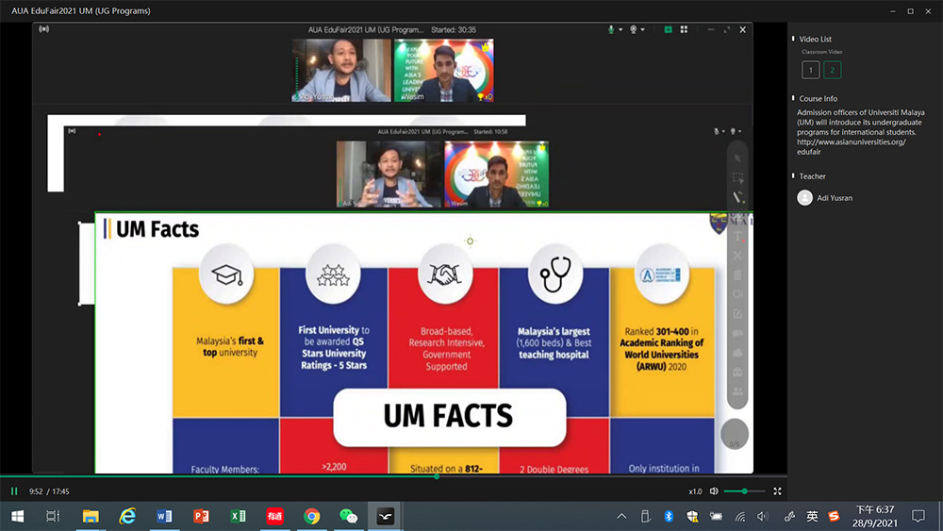Click the "Course Info" heading
The width and height of the screenshot is (943, 531).
click(818, 99)
